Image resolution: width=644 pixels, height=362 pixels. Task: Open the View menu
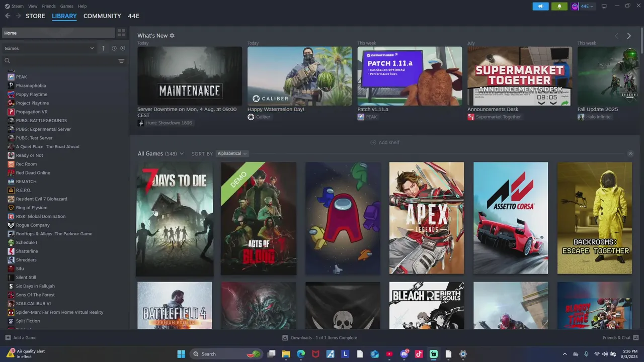(33, 6)
